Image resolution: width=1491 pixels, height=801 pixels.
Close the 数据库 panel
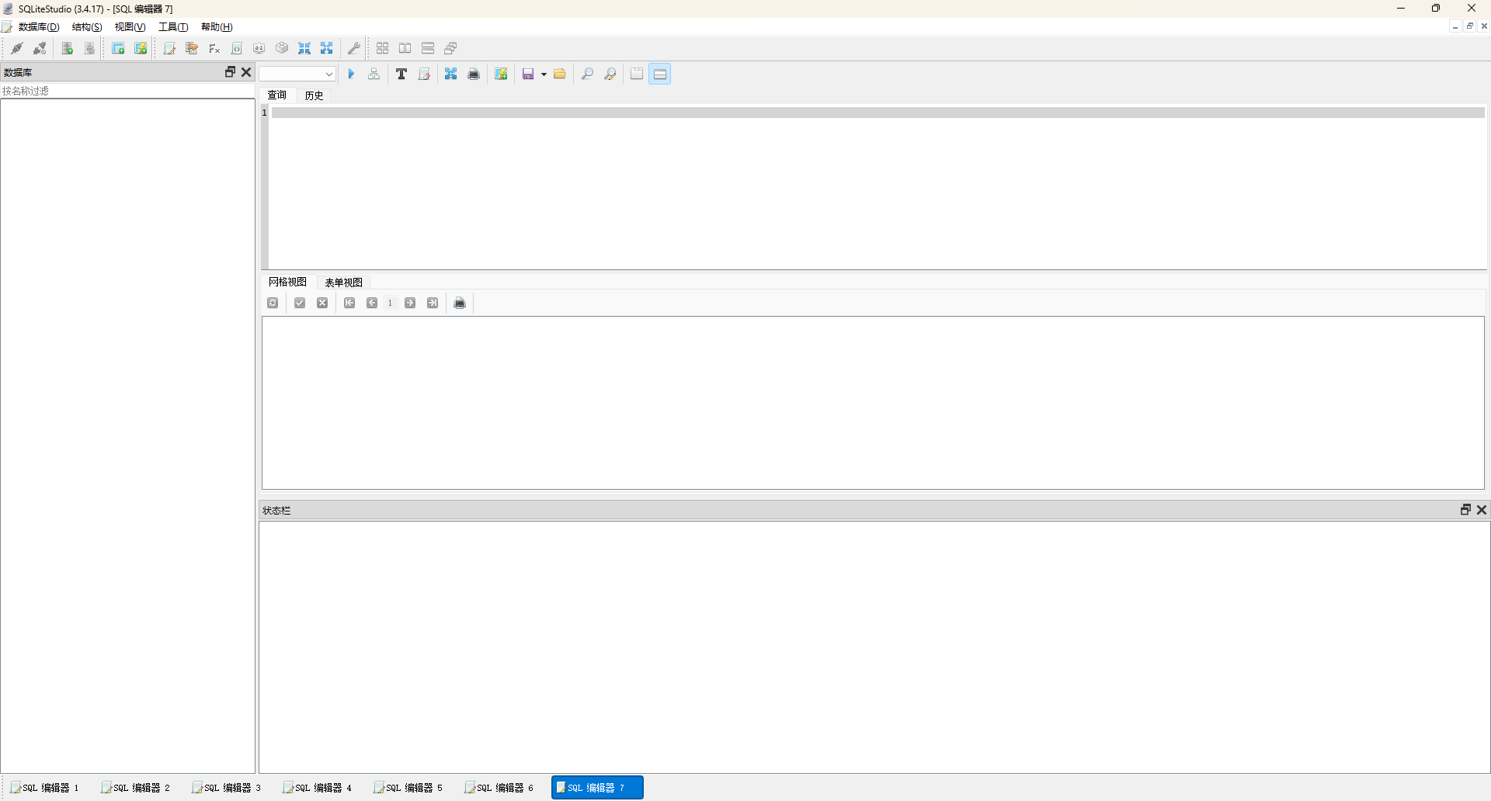(246, 72)
